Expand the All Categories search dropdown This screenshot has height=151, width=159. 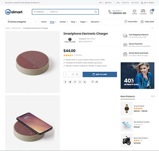click(41, 12)
